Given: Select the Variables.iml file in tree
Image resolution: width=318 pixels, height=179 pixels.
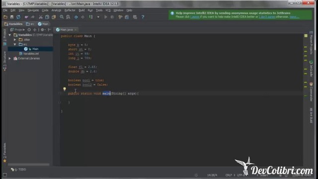Looking at the screenshot, I should [31, 54].
